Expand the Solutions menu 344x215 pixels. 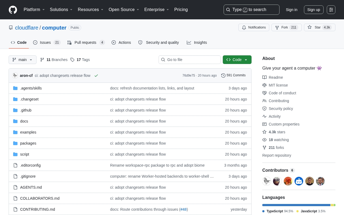tap(61, 10)
